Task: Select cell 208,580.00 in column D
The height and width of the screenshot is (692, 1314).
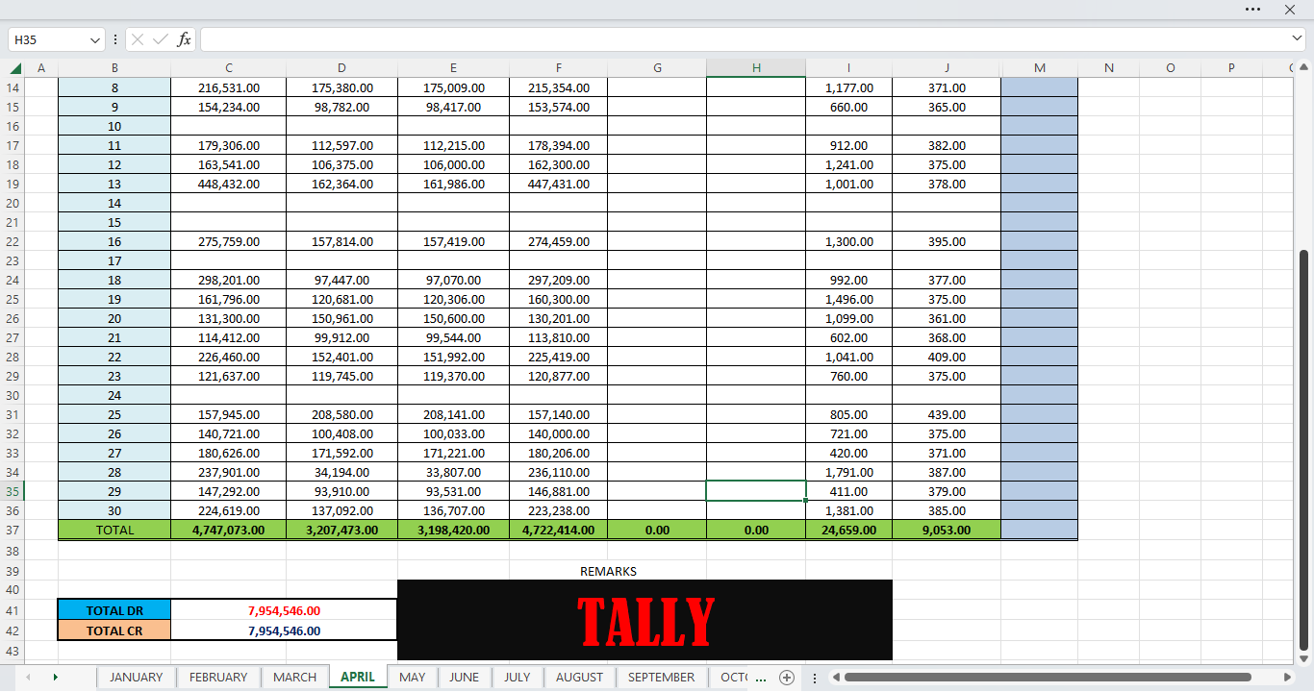Action: [341, 414]
